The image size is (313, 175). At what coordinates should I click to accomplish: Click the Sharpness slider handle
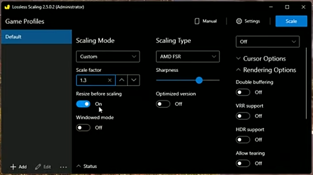pyautogui.click(x=199, y=80)
